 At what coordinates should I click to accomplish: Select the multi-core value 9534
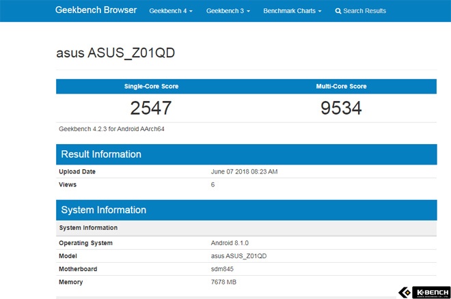click(341, 108)
